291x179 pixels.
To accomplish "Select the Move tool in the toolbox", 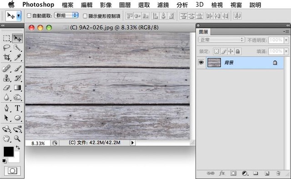I will [x=17, y=38].
